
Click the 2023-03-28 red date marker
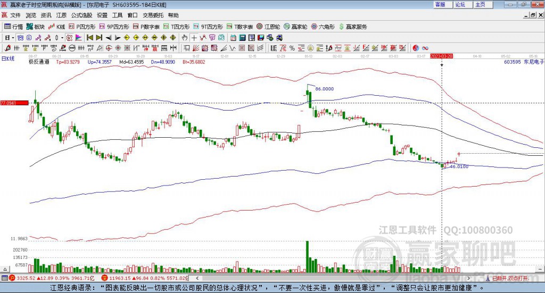click(441, 56)
